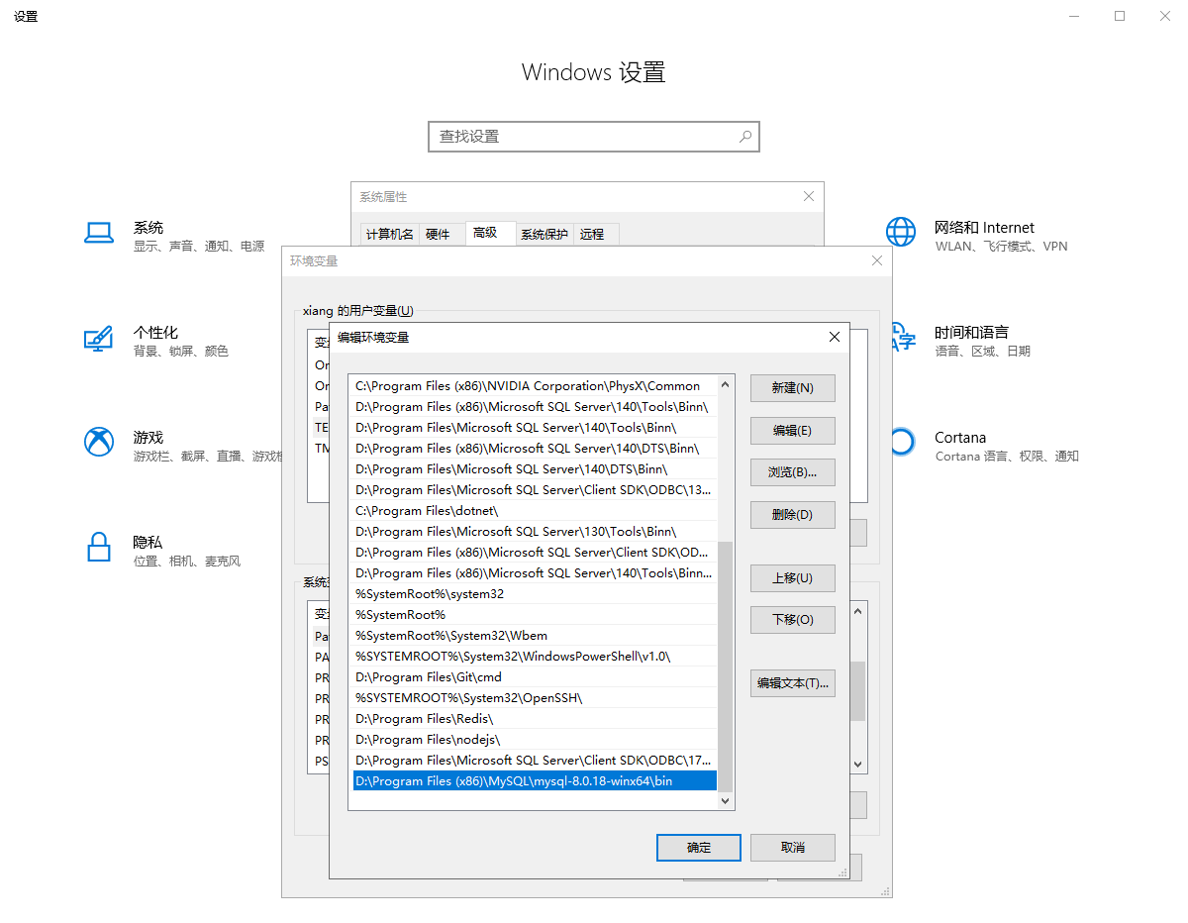This screenshot has width=1188, height=923.
Task: Click 新建(N) button
Action: pyautogui.click(x=793, y=388)
